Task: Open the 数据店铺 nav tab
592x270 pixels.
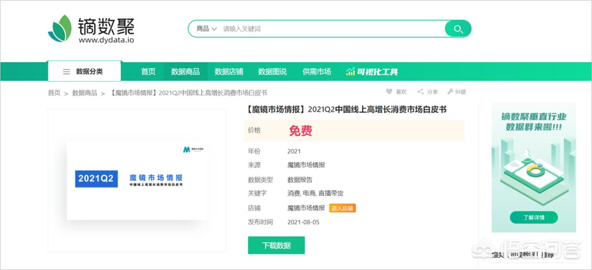Action: pyautogui.click(x=229, y=71)
